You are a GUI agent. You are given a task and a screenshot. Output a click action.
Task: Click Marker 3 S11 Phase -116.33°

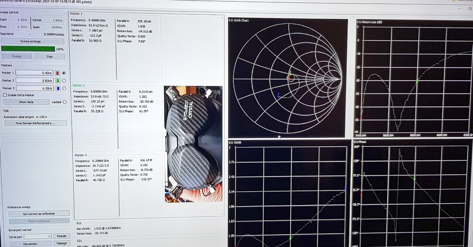pyautogui.click(x=146, y=179)
